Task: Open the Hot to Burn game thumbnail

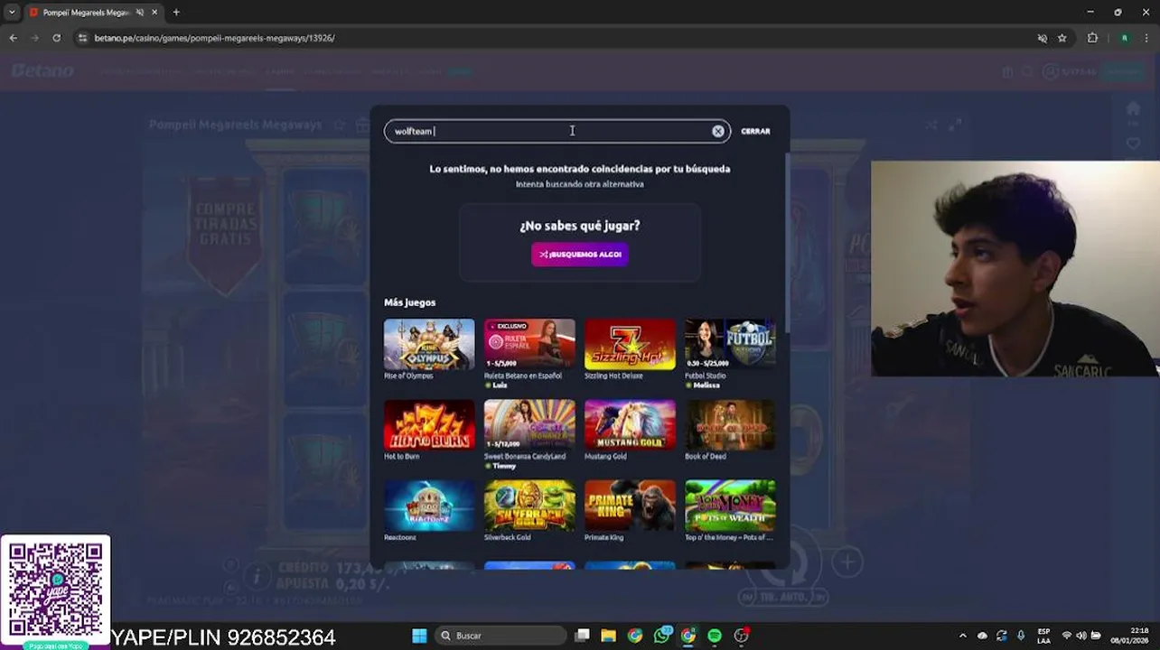Action: (429, 425)
